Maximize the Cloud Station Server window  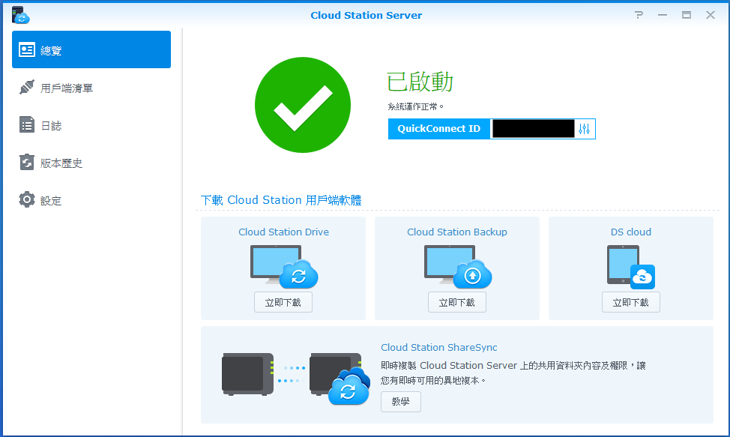(687, 15)
